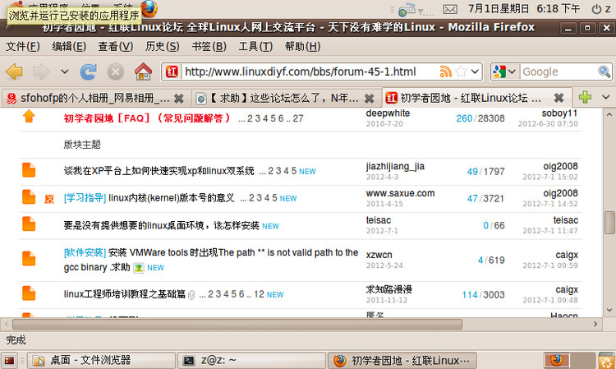Open the address bar history dropdown
The width and height of the screenshot is (616, 369).
475,71
